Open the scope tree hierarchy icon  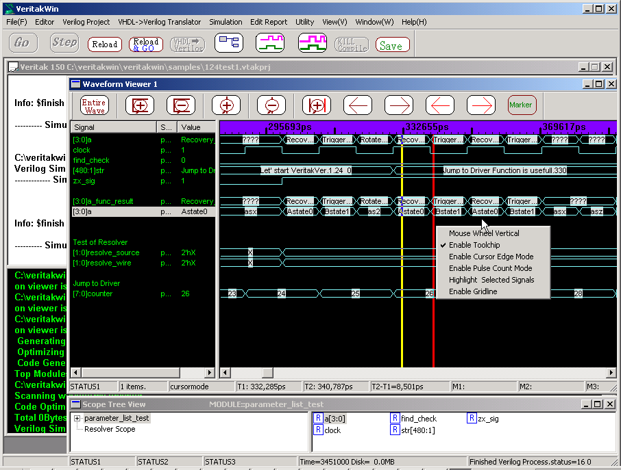(228, 43)
